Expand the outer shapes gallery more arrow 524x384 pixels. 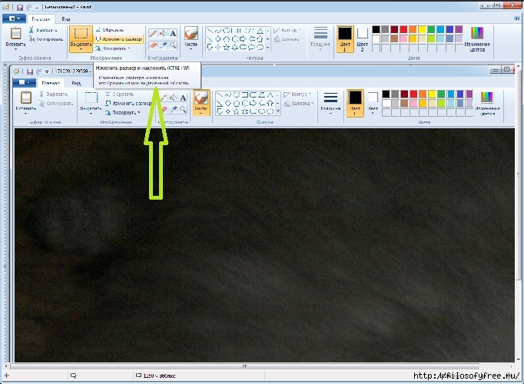[x=267, y=48]
